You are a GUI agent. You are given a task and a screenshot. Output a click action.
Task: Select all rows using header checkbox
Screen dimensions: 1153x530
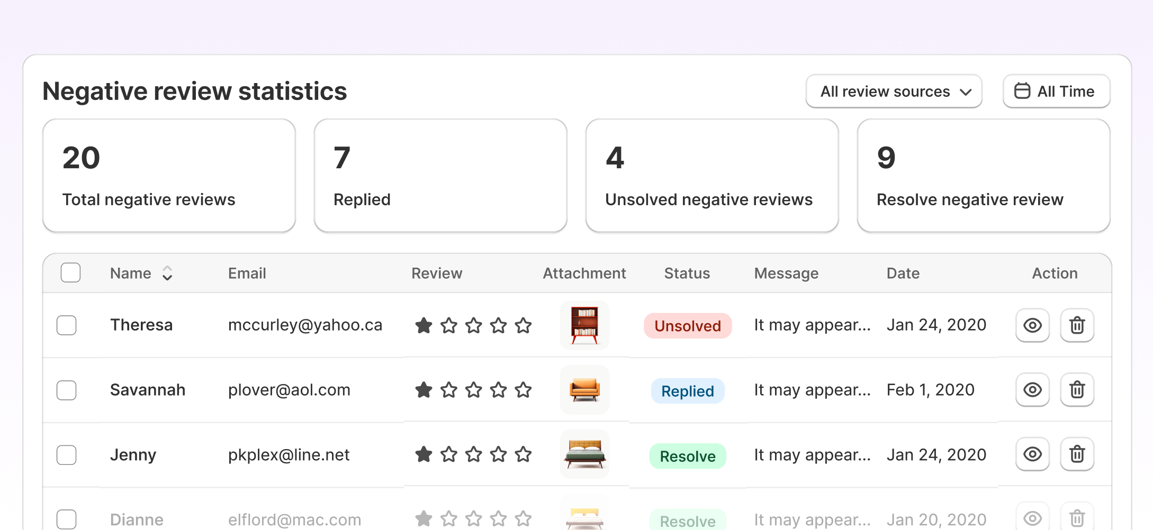(x=70, y=273)
